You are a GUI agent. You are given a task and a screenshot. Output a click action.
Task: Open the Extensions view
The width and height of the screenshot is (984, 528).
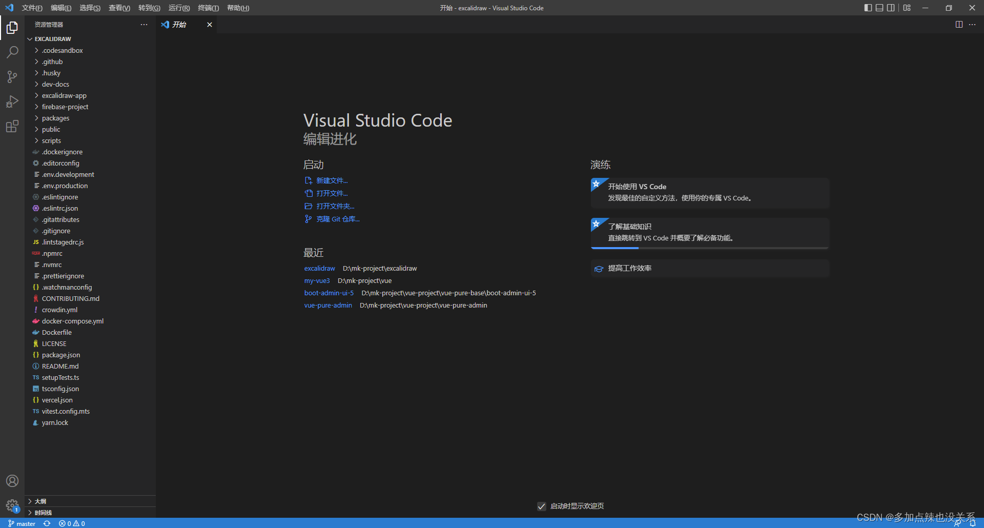click(12, 126)
